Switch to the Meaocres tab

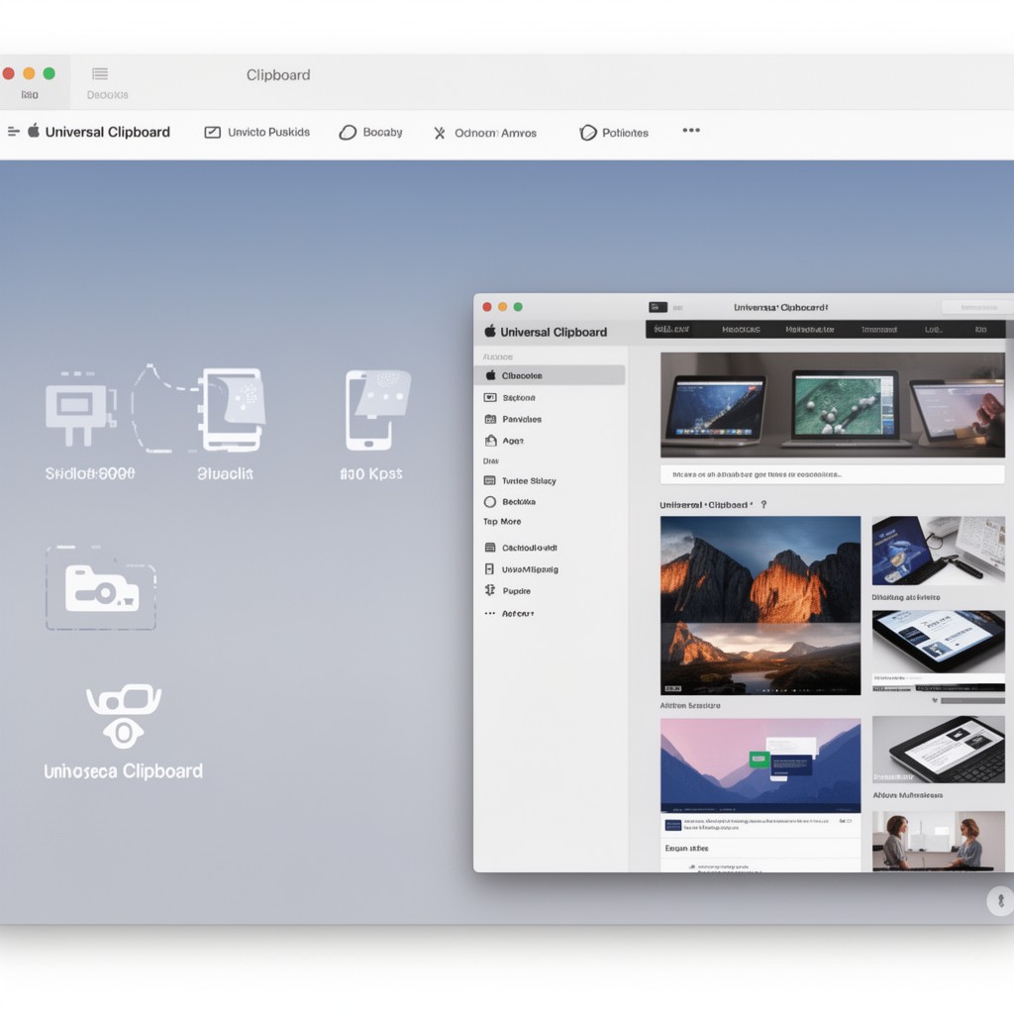click(x=741, y=329)
